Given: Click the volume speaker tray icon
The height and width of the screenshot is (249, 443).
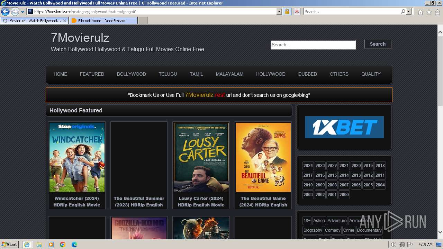Looking at the screenshot, I should click(394, 245).
